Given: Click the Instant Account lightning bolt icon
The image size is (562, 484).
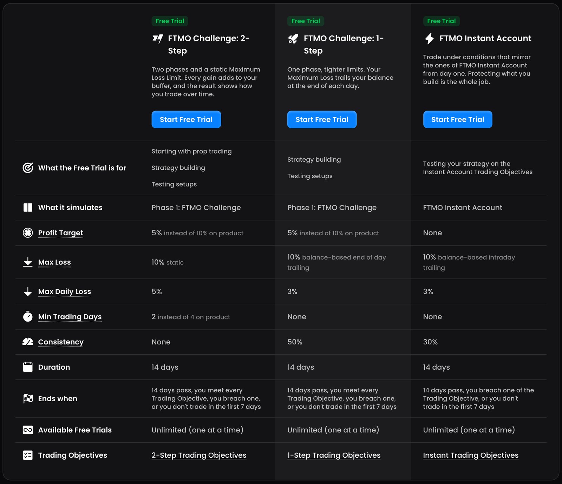Looking at the screenshot, I should coord(429,39).
